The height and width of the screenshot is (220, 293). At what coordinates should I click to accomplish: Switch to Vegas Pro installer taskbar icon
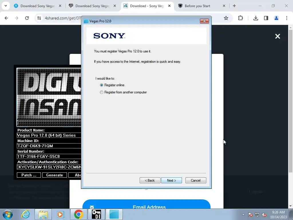coord(114,214)
